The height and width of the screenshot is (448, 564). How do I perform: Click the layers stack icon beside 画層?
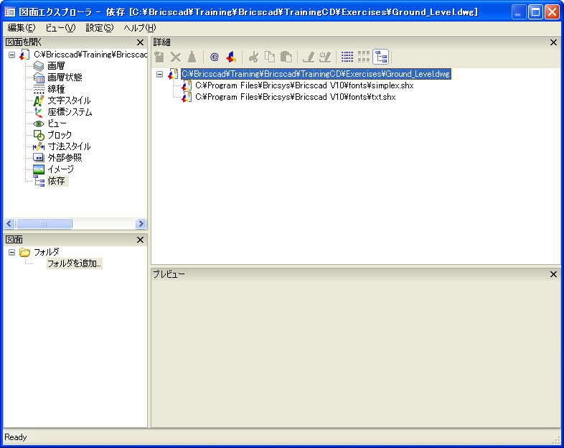[x=39, y=66]
